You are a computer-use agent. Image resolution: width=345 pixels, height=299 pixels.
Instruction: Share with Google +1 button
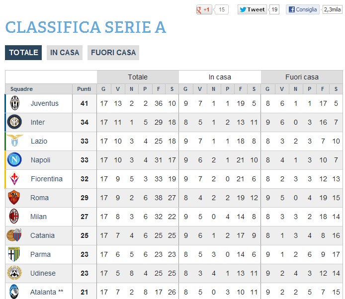(204, 9)
